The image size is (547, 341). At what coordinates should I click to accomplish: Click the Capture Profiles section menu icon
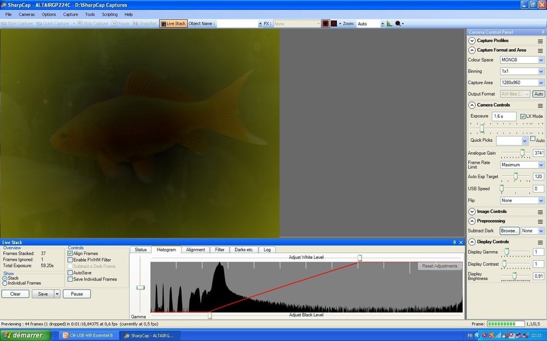540,41
